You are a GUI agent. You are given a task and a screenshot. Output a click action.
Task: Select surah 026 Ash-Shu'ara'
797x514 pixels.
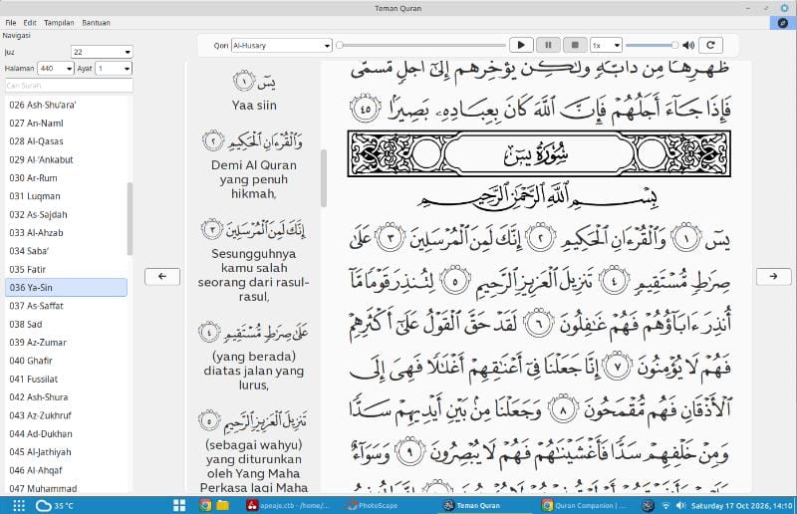point(66,105)
